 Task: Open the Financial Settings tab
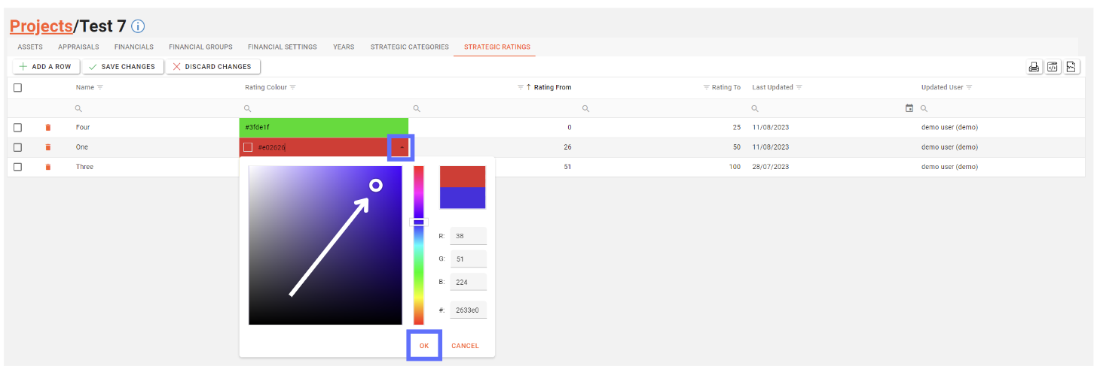click(282, 47)
